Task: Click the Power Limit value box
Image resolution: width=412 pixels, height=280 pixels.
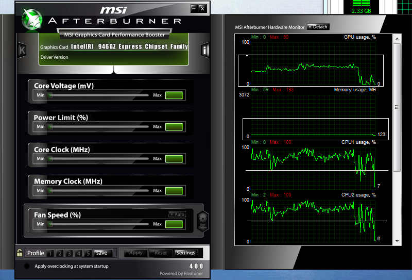Action: coord(174,126)
